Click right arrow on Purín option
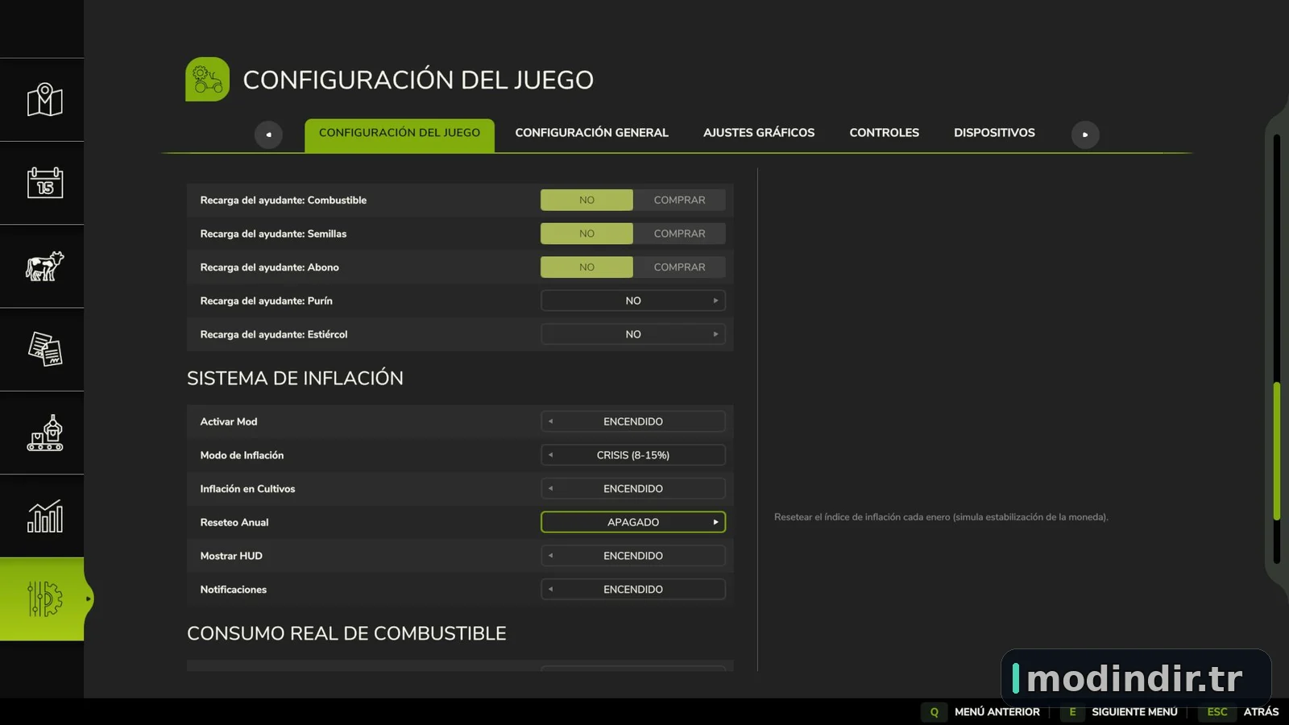The image size is (1289, 725). 715,300
